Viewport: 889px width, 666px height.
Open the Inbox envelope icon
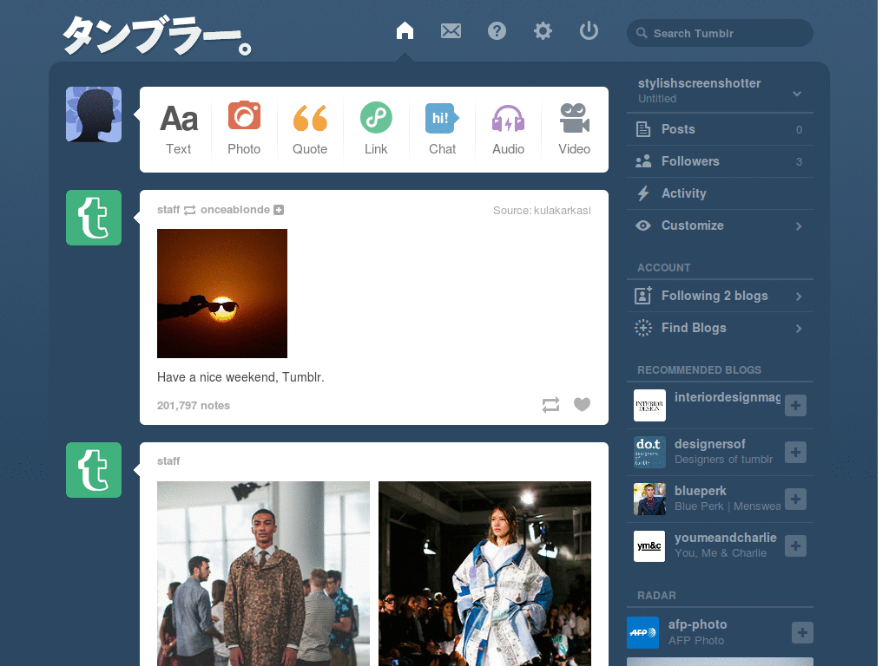451,30
